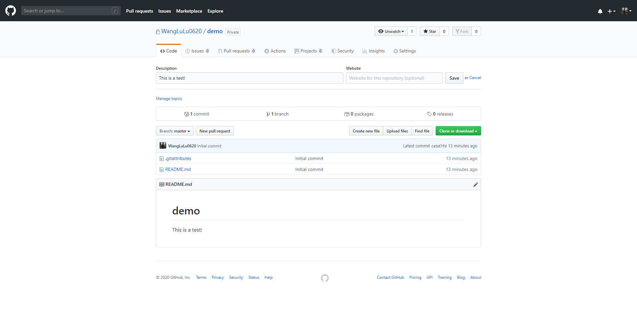Viewport: 637px width, 311px height.
Task: Click the README.md file row icon
Action: coord(162,170)
